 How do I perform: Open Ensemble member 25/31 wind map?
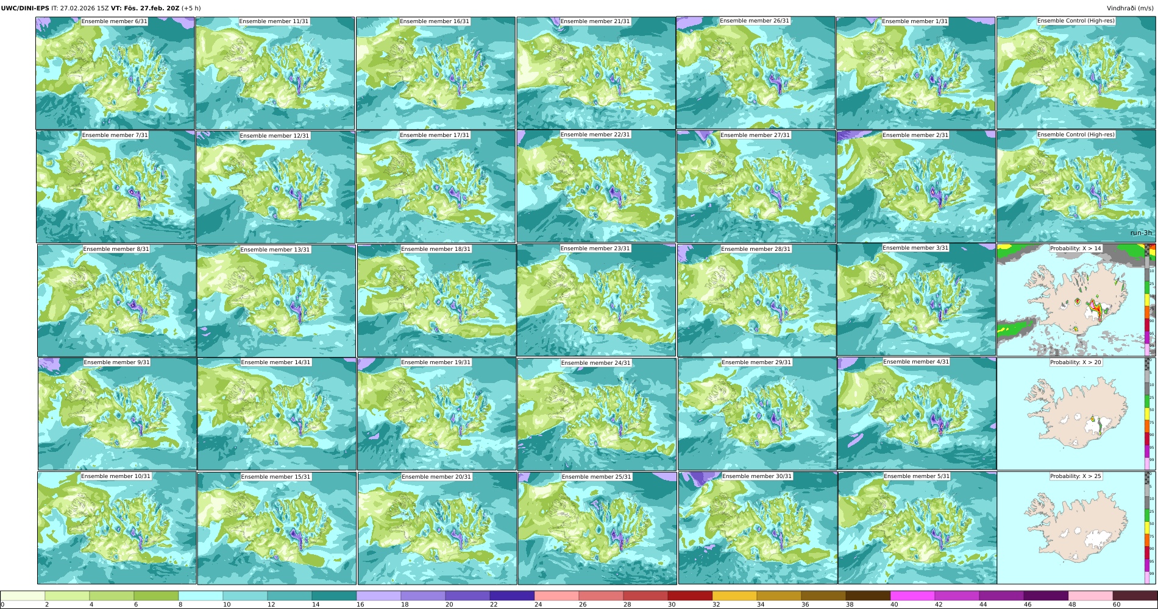tap(597, 528)
